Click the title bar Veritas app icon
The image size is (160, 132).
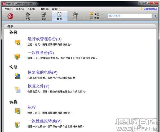pyautogui.click(x=4, y=4)
